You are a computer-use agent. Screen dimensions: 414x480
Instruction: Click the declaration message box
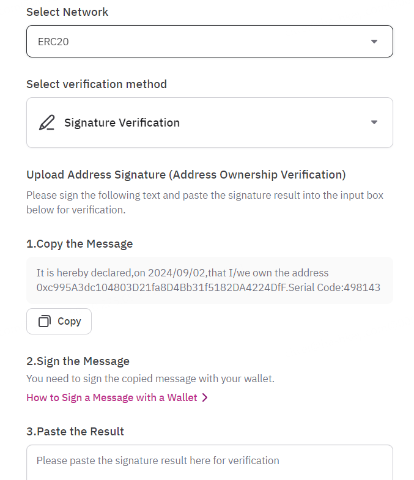tap(209, 280)
